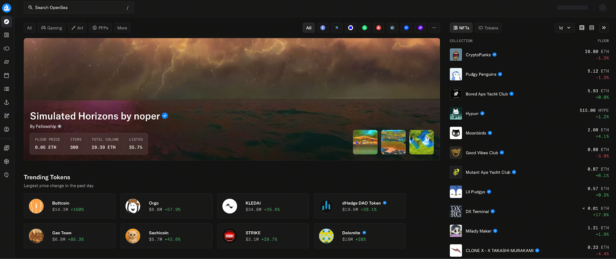Switch to dense table view icon
This screenshot has height=259, width=616.
point(592,28)
